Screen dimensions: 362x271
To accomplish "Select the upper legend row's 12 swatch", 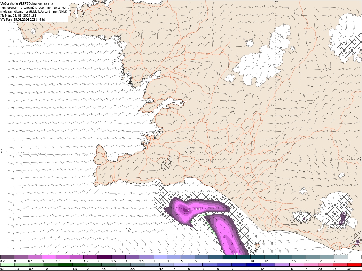I will (271, 257).
